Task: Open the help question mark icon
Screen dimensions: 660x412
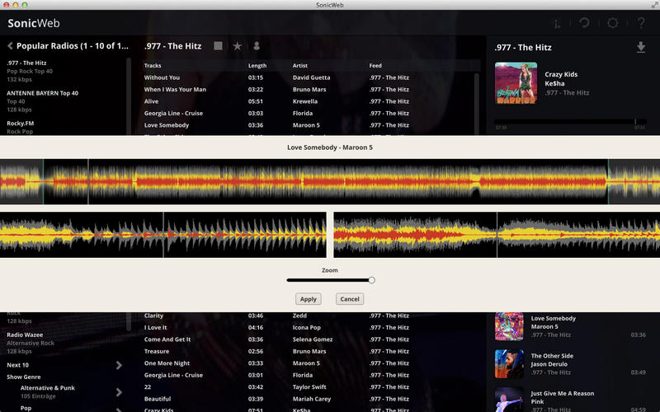Action: [x=641, y=23]
